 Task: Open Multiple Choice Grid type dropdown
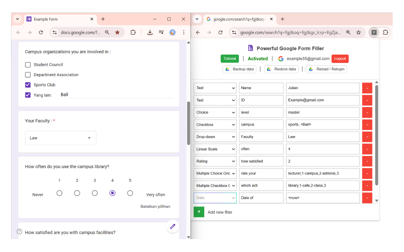215,173
